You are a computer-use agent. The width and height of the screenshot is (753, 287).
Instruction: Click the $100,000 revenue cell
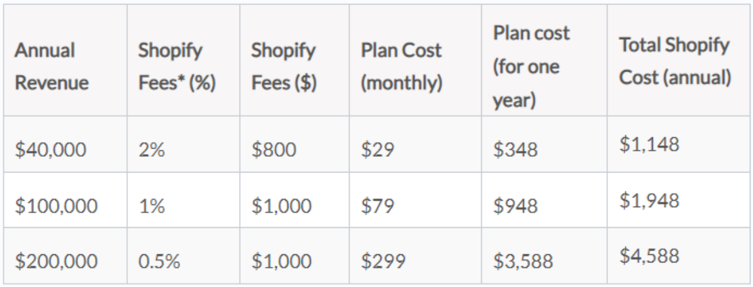[65, 200]
